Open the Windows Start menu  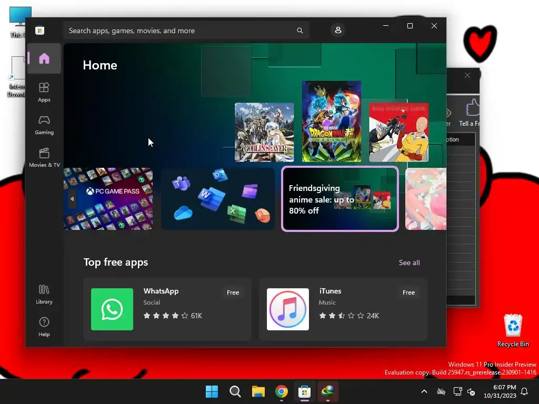212,391
